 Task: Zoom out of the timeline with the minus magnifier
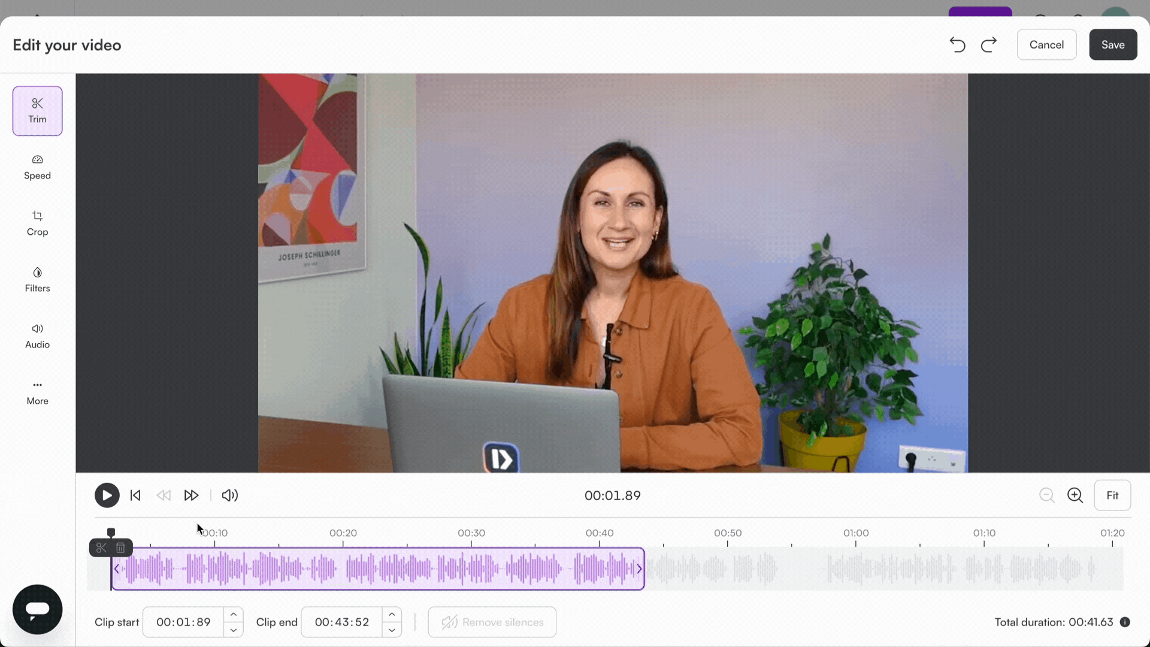click(1047, 495)
